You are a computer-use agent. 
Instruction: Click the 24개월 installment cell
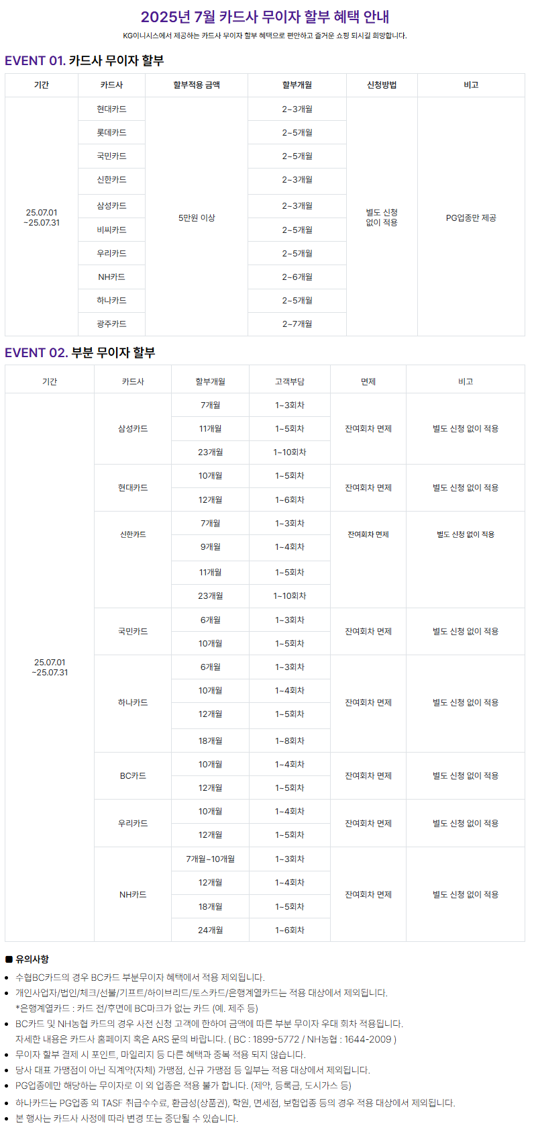coord(210,930)
